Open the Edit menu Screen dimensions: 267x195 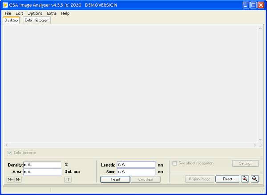(x=19, y=13)
